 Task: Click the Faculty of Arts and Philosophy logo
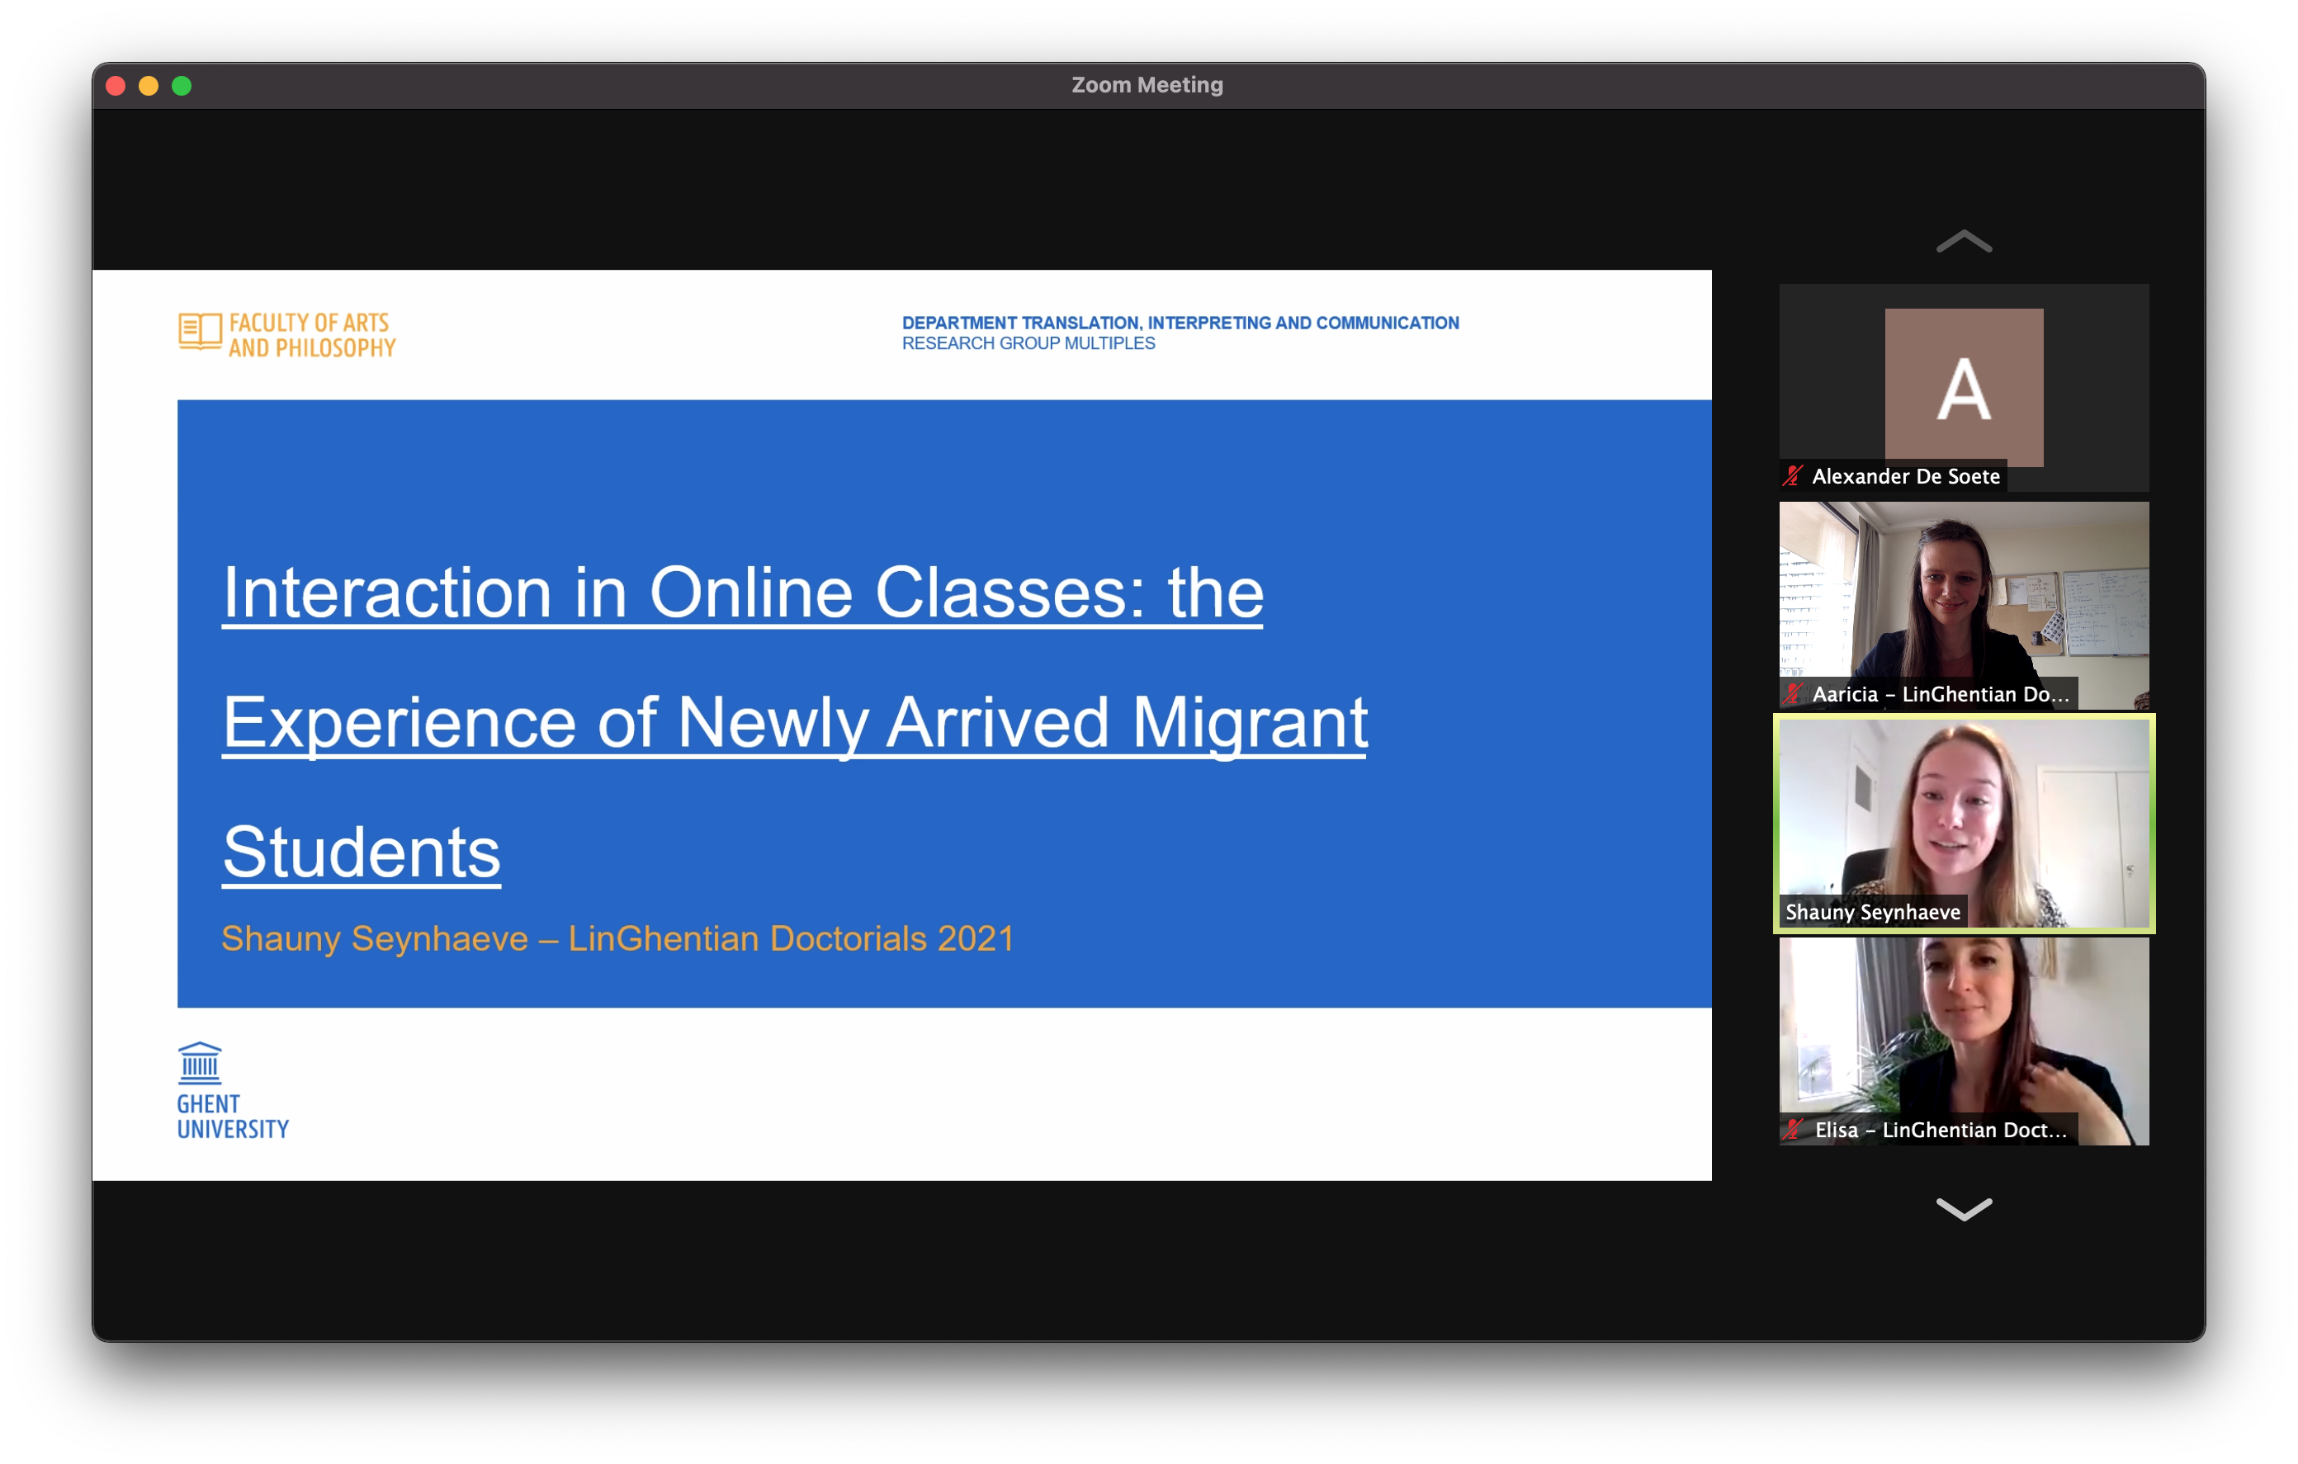286,335
